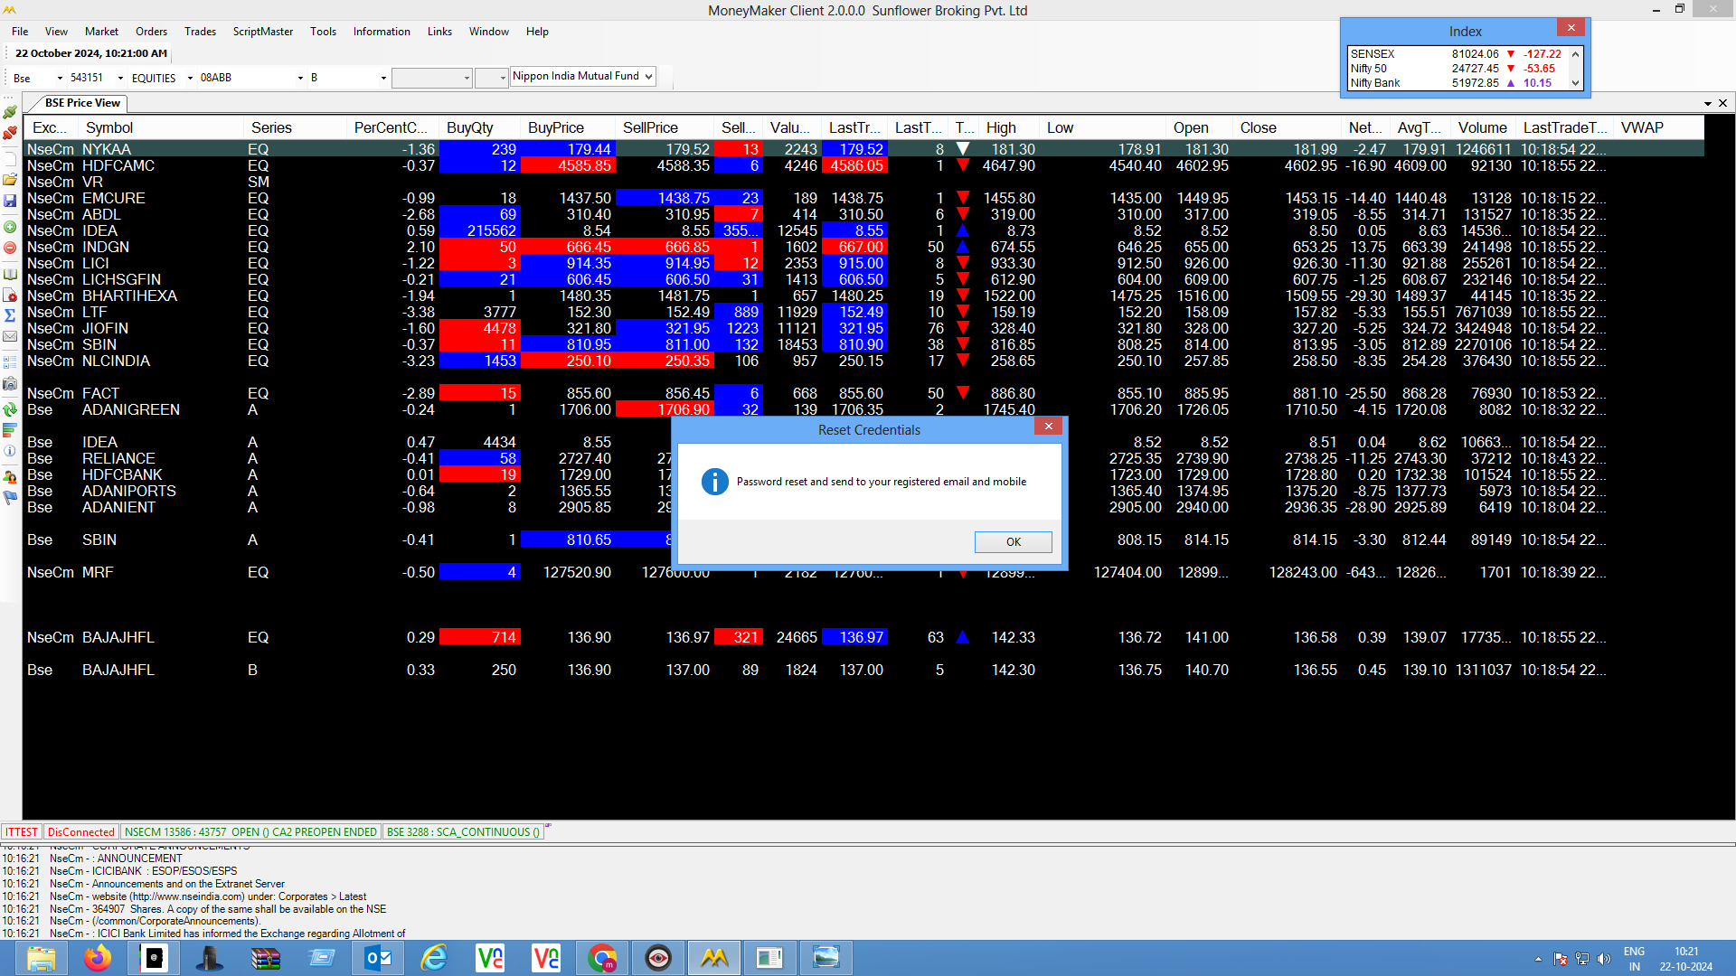Open the EQUITIES segment dropdown
The width and height of the screenshot is (1736, 976).
point(190,79)
